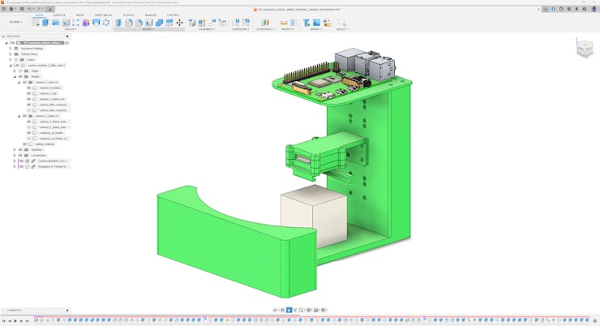Expand the Document Settings node
600x326 pixels.
click(x=11, y=48)
